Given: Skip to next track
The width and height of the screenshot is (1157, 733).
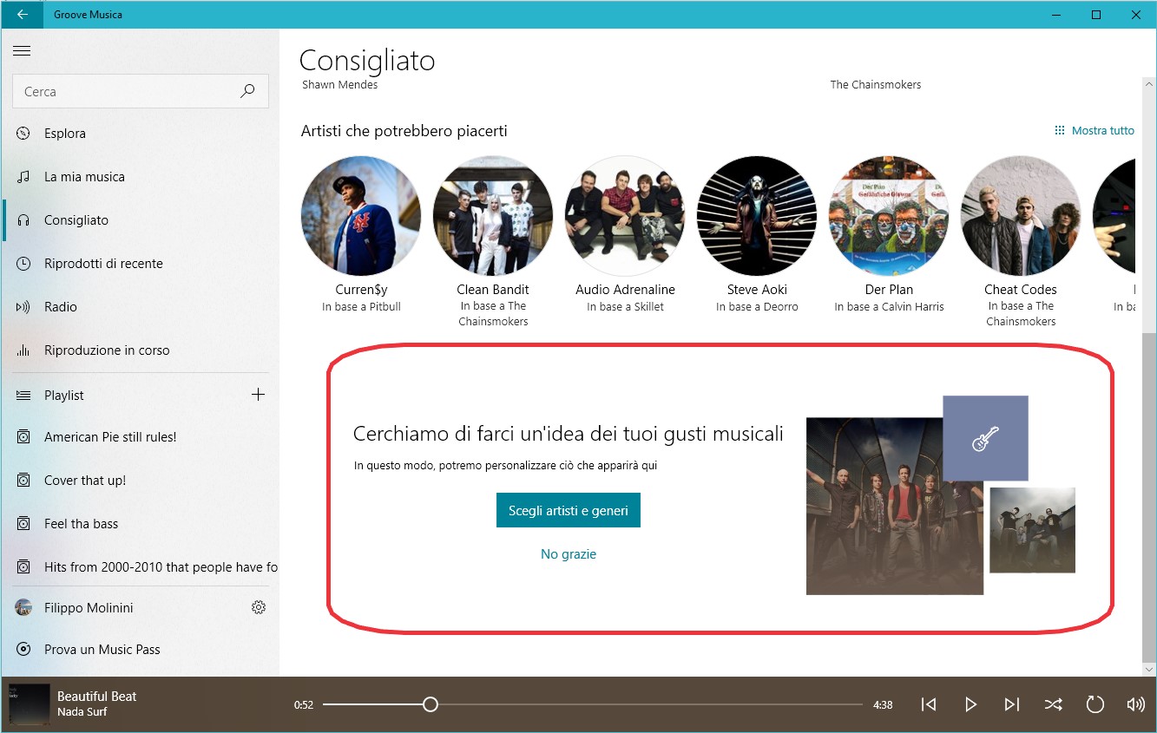Looking at the screenshot, I should pos(1012,704).
